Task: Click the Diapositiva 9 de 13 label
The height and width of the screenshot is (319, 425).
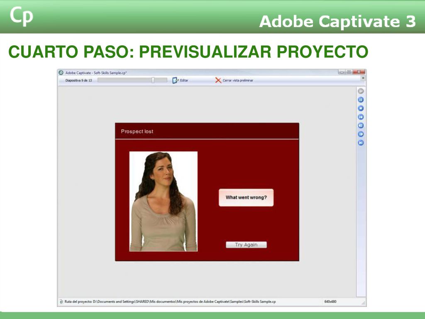Action: point(78,80)
